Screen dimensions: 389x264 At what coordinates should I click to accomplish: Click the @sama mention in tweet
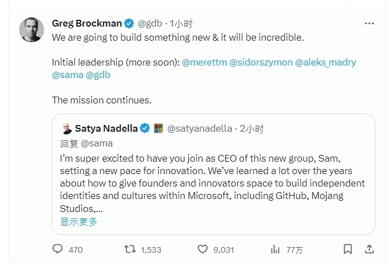coord(67,75)
